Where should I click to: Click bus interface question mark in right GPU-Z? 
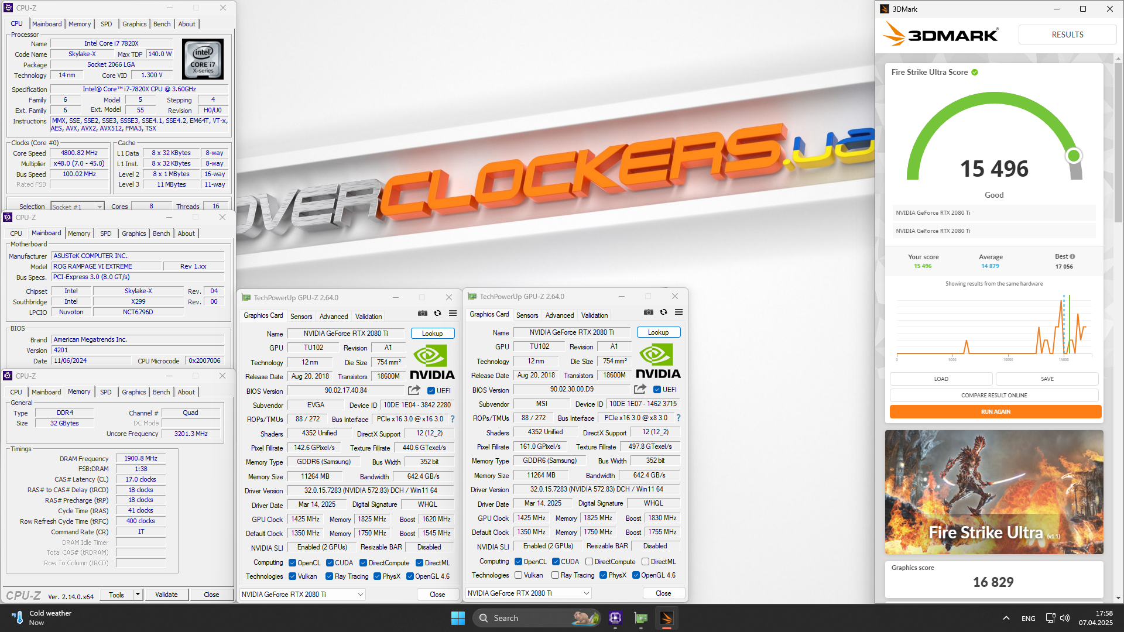coord(678,418)
